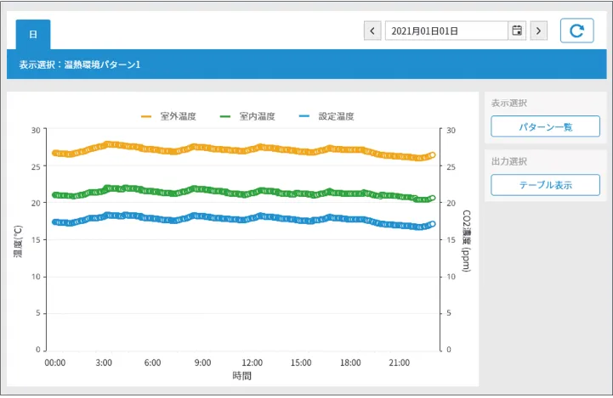
Task: Hide the 室内温度 series via legend label
Action: coord(257,116)
